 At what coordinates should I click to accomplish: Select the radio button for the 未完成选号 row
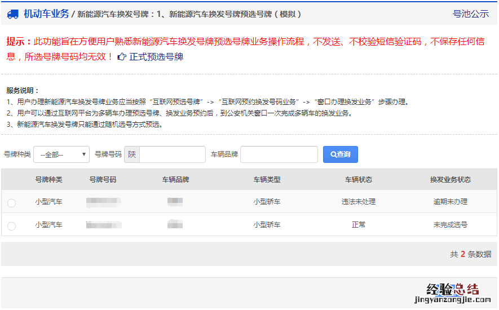(x=12, y=226)
